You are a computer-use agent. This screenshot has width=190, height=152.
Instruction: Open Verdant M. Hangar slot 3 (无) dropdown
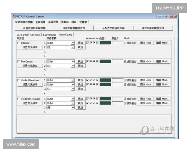73,108
